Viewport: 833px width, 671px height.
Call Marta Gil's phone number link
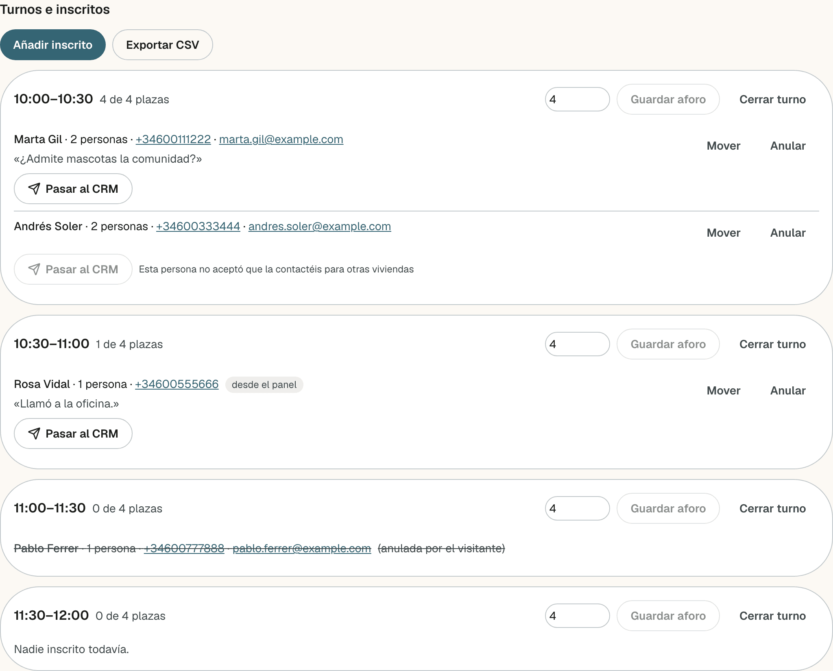click(173, 139)
